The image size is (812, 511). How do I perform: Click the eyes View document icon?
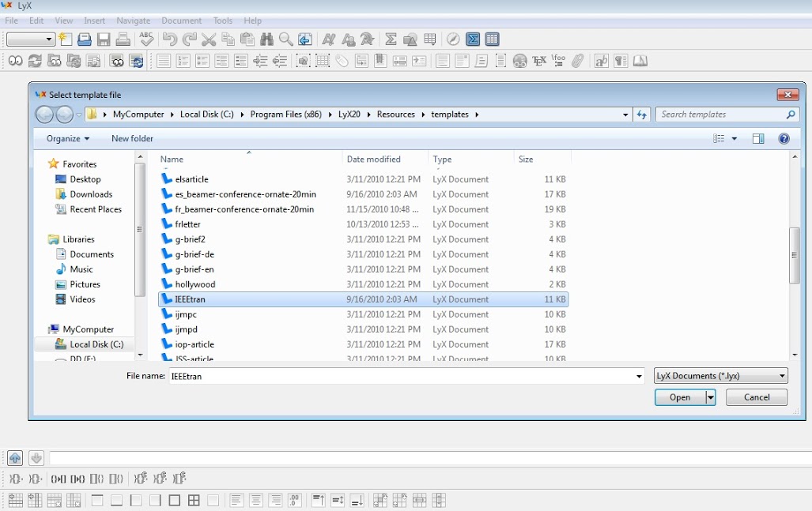click(16, 61)
